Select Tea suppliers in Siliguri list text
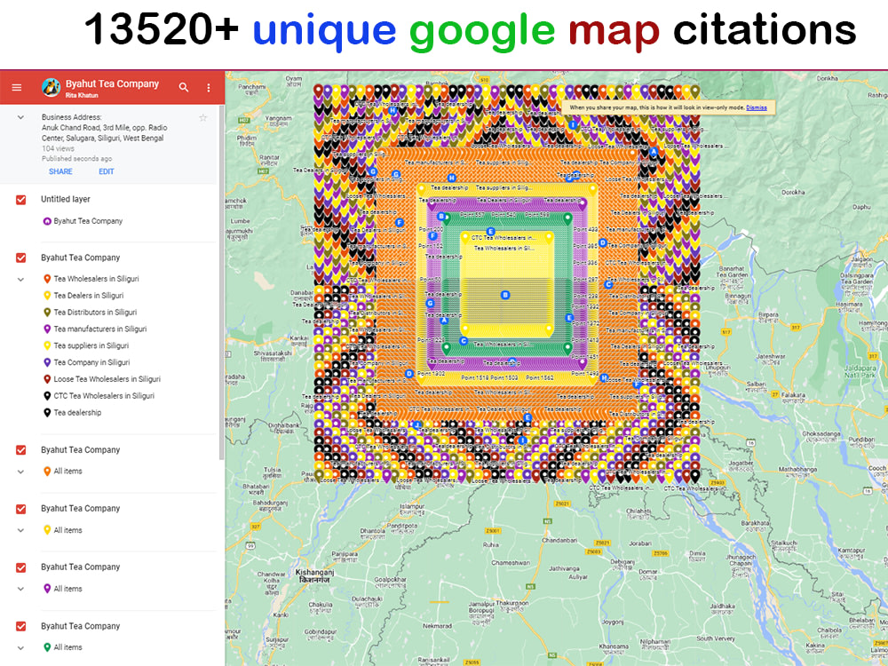This screenshot has height=666, width=888. (x=91, y=345)
